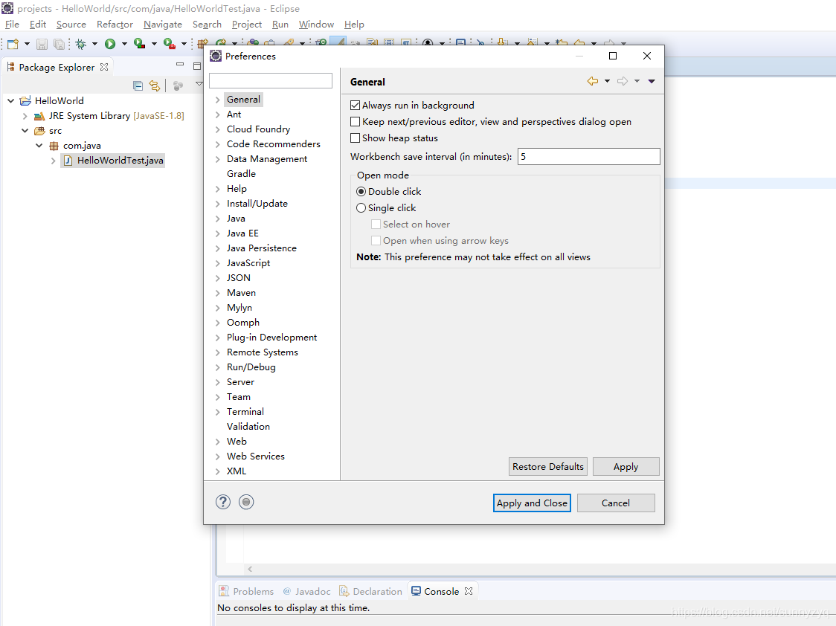Select the Team preferences item
Viewport: 836px width, 626px height.
pyautogui.click(x=238, y=397)
